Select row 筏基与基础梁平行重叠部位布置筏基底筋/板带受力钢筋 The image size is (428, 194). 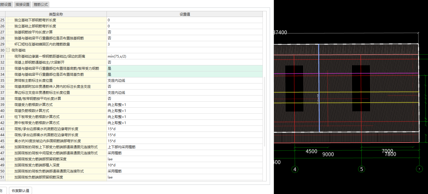(56, 69)
